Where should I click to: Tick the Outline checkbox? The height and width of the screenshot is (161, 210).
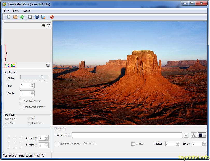pyautogui.click(x=133, y=144)
